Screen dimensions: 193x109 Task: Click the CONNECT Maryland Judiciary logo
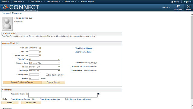point(20,7)
